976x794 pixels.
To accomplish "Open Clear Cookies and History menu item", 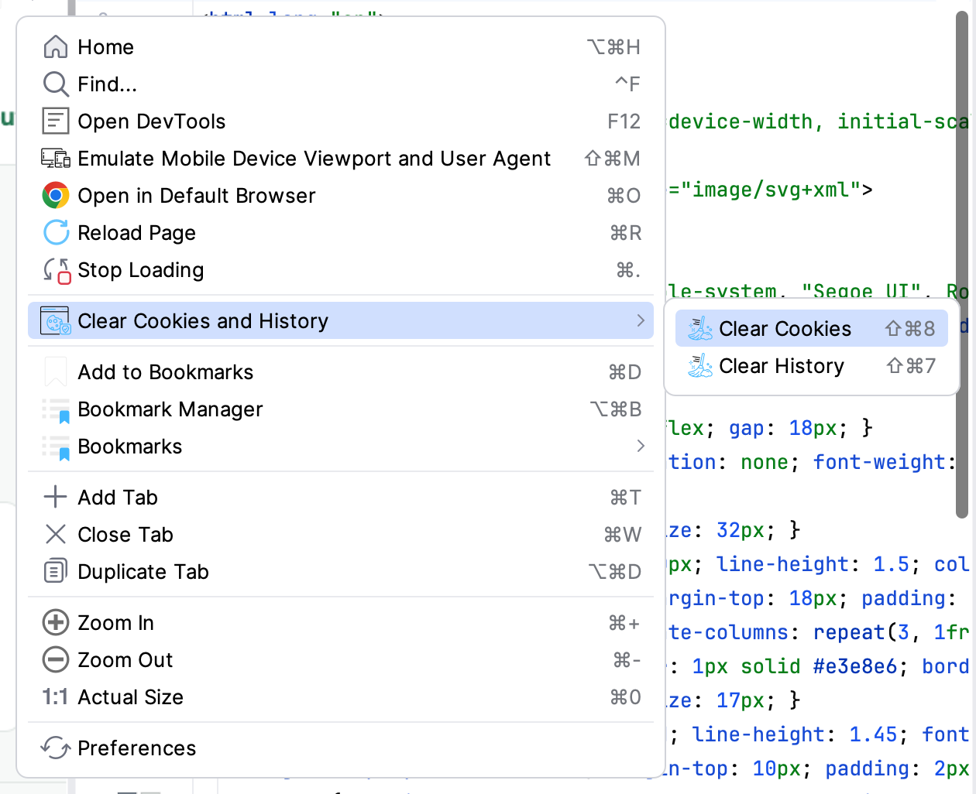I will tap(341, 320).
